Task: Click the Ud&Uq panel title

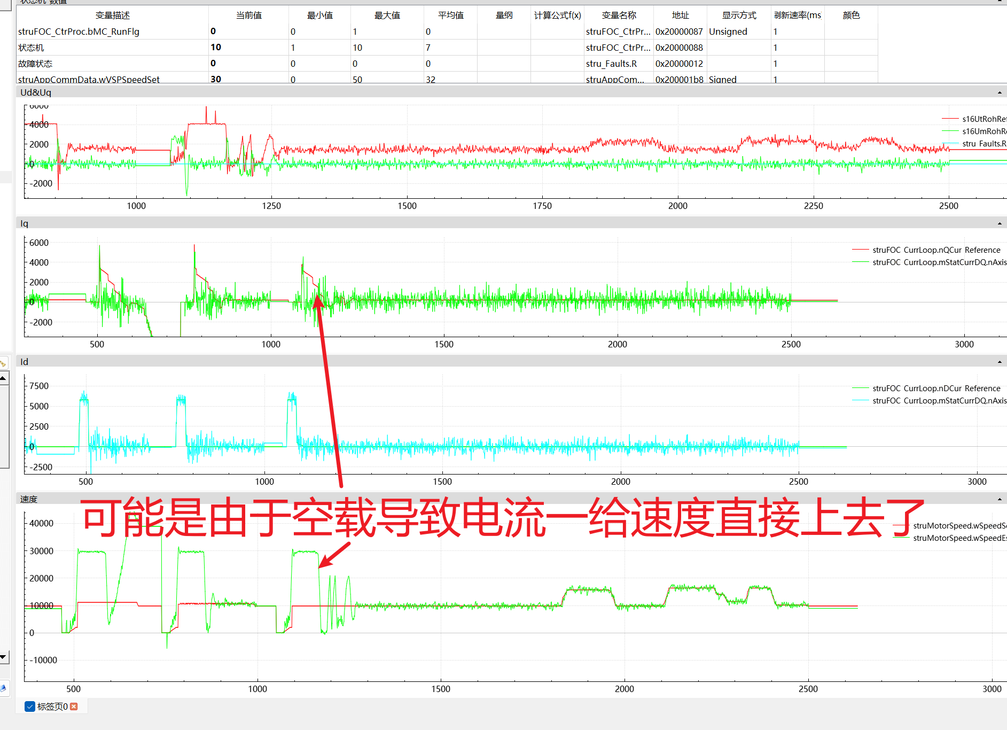Action: pos(36,92)
